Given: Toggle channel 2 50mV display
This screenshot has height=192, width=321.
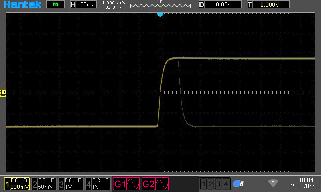Looking at the screenshot, I should click(44, 184).
